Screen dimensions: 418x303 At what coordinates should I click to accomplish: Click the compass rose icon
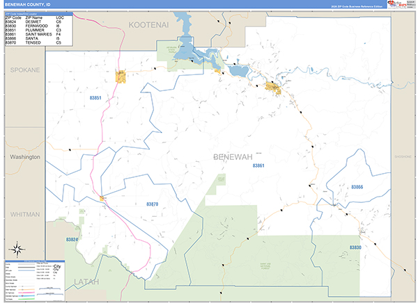pyautogui.click(x=17, y=249)
